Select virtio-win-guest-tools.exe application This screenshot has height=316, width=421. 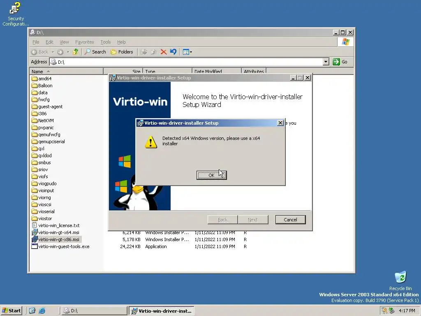tap(60, 246)
